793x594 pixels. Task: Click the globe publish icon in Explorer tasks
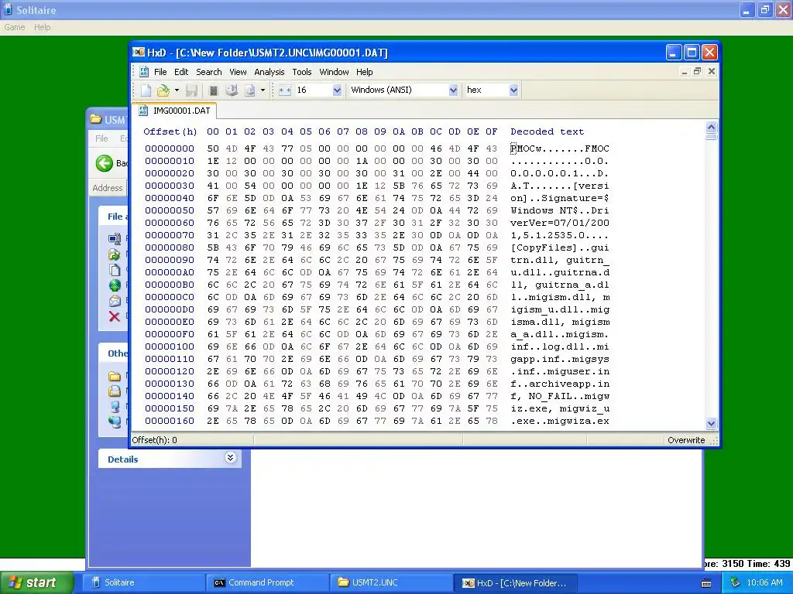pyautogui.click(x=115, y=285)
